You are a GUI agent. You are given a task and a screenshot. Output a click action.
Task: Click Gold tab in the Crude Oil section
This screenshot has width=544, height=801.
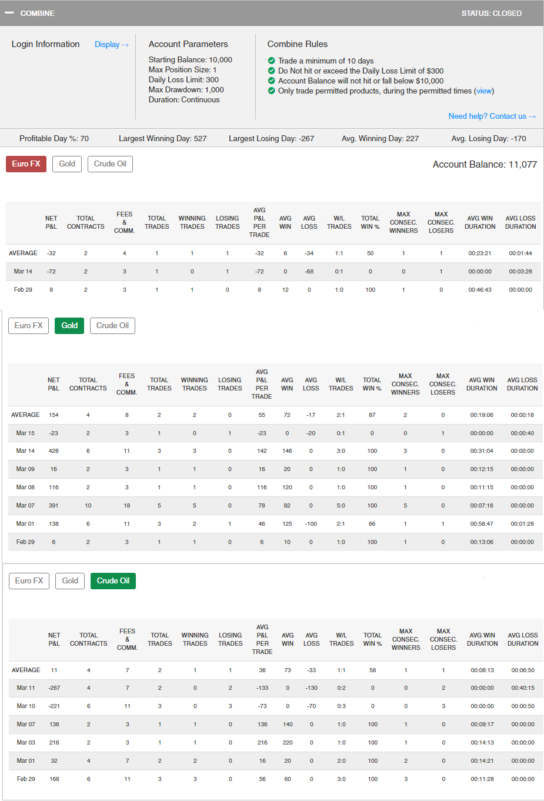tap(70, 581)
